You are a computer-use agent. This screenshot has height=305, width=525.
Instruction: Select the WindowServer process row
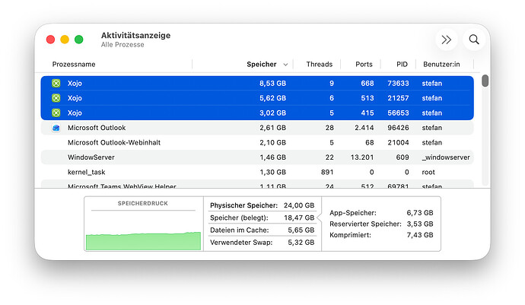click(257, 157)
